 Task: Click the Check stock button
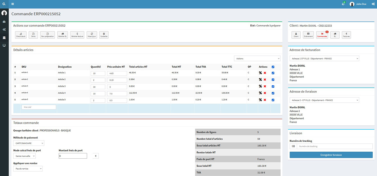[x=21, y=35]
